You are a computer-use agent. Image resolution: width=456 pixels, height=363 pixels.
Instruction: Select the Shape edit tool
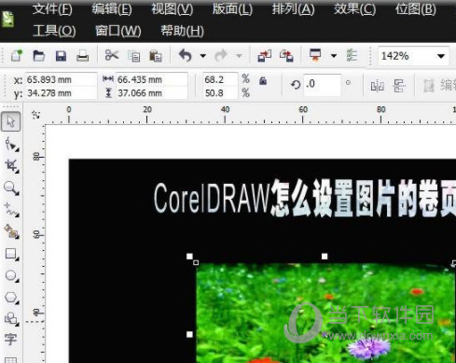tap(11, 145)
